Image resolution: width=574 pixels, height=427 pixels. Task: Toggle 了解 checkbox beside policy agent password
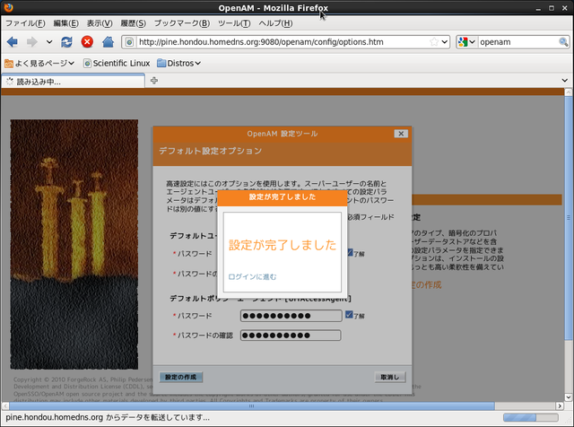click(349, 315)
